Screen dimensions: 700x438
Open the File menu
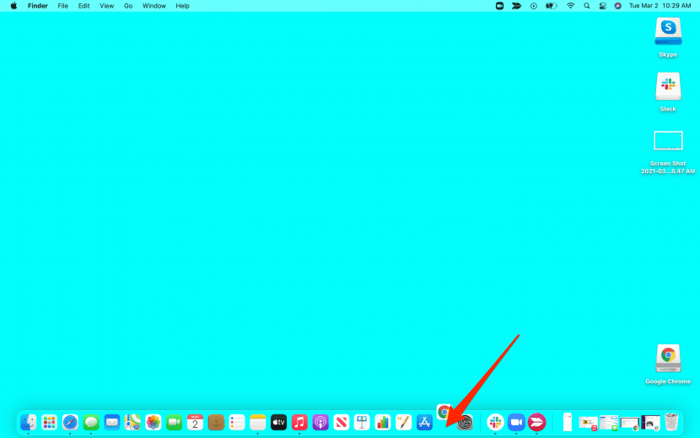point(63,6)
